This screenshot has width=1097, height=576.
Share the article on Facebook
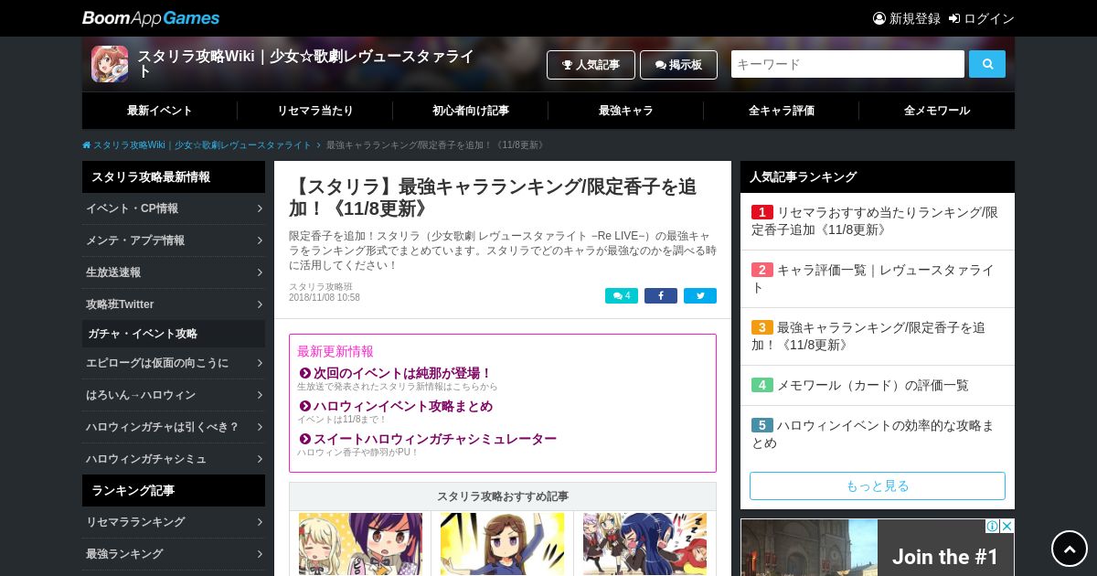(661, 296)
